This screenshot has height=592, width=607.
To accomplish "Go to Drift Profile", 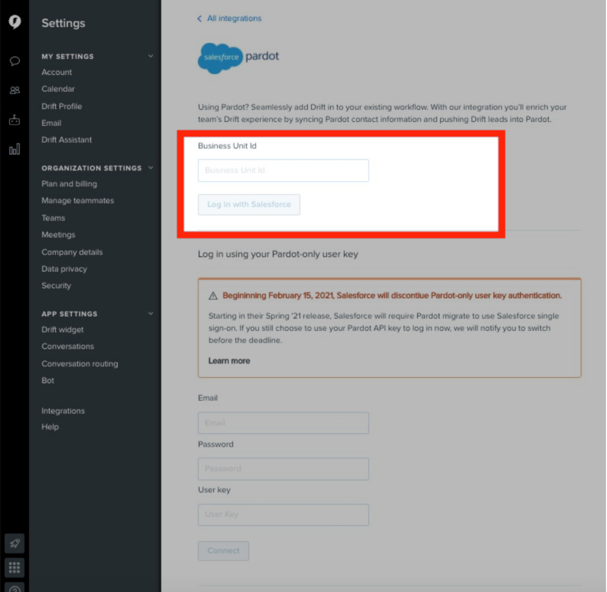I will coord(61,106).
